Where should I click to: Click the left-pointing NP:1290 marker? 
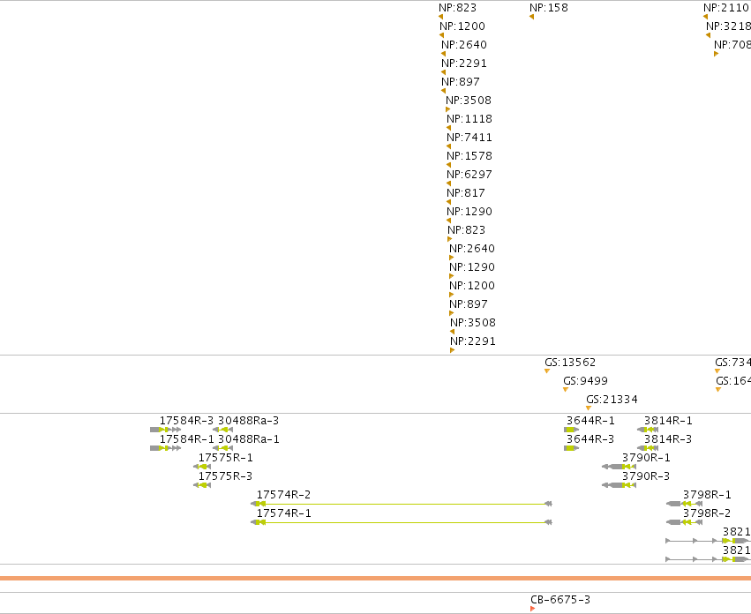pyautogui.click(x=449, y=221)
